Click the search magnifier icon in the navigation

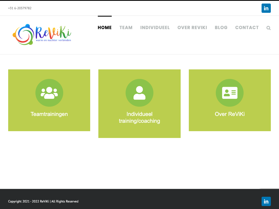[x=268, y=28]
